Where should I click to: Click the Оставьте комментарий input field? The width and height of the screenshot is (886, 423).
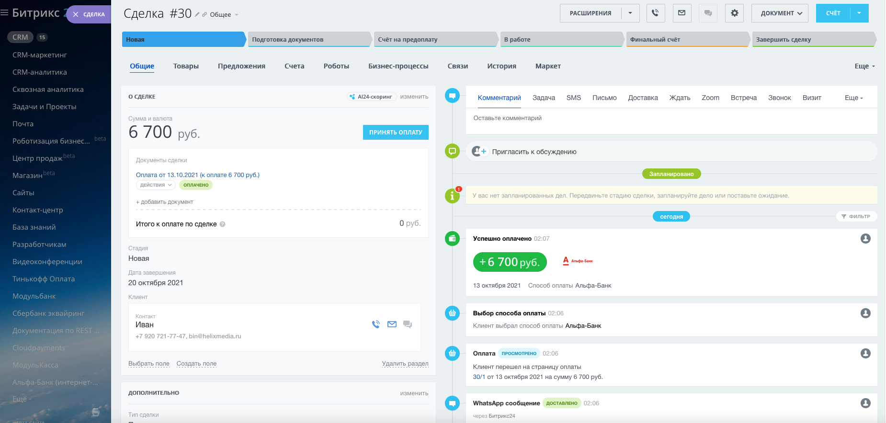(x=670, y=118)
